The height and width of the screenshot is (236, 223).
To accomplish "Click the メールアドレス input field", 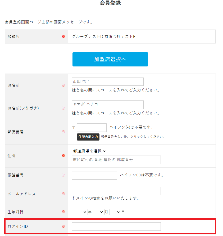I will 116,191.
